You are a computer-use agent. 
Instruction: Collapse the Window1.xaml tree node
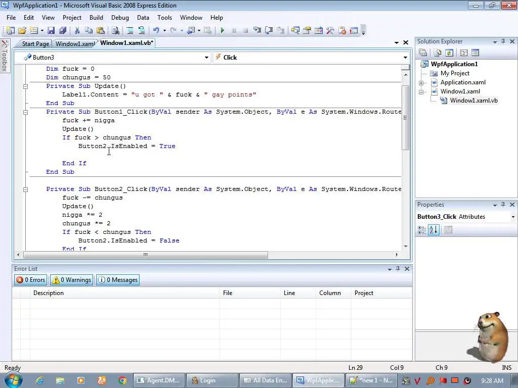click(421, 92)
